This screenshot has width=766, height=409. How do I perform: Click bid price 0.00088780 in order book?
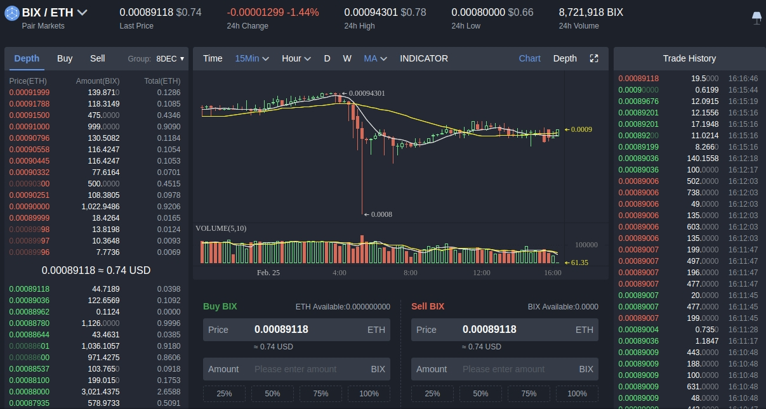29,323
